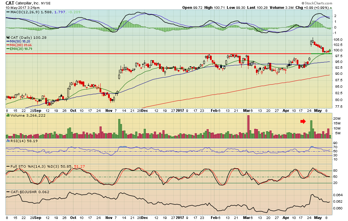Image resolution: width=348 pixels, height=221 pixels.
Task: Click the black line marker before MACD(12,26,9)
Action: pyautogui.click(x=8, y=12)
